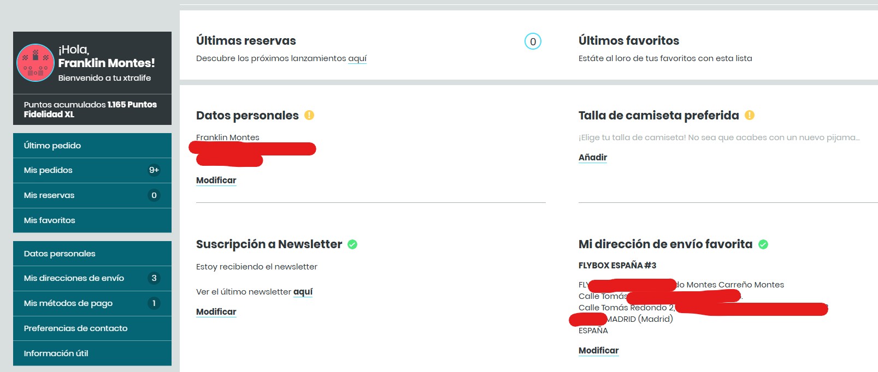The height and width of the screenshot is (372, 878).
Task: Open the latest newsletter via aquí link
Action: 303,292
